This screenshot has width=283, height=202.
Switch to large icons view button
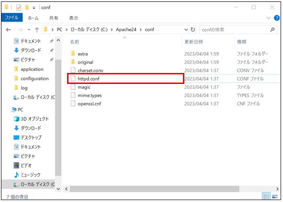point(275,196)
